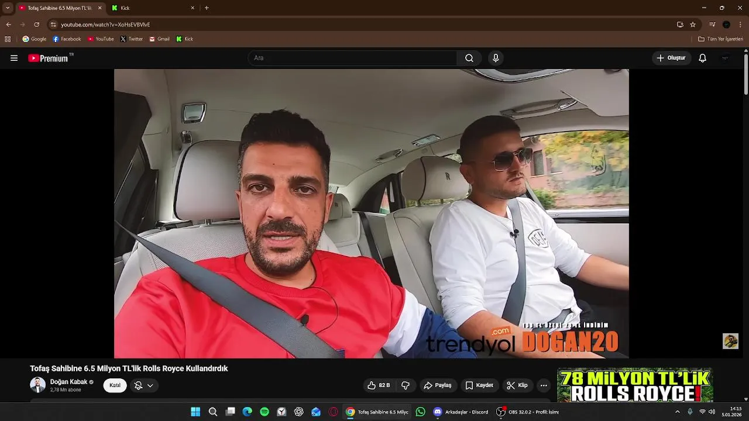The image size is (749, 421).
Task: Click the YouTube search magnifier button
Action: point(469,58)
